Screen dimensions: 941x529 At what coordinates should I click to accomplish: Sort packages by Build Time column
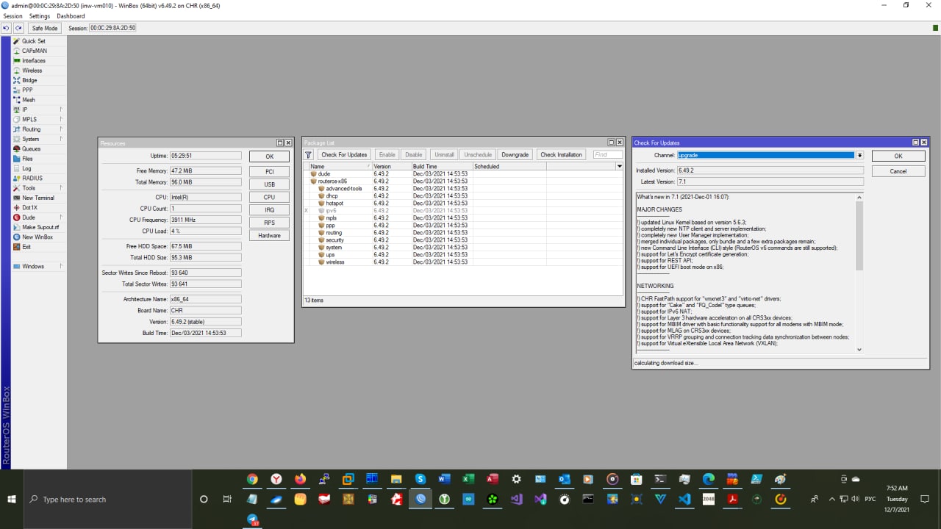click(442, 167)
